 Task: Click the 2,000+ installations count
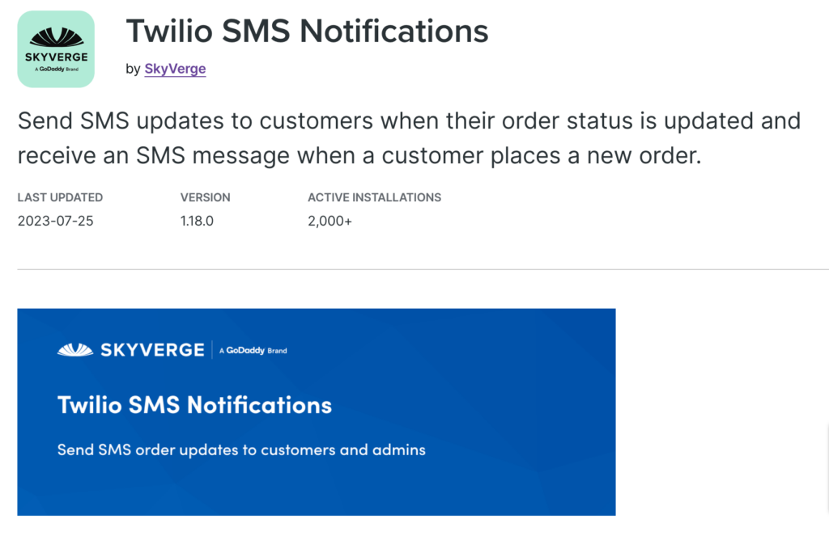tap(329, 221)
